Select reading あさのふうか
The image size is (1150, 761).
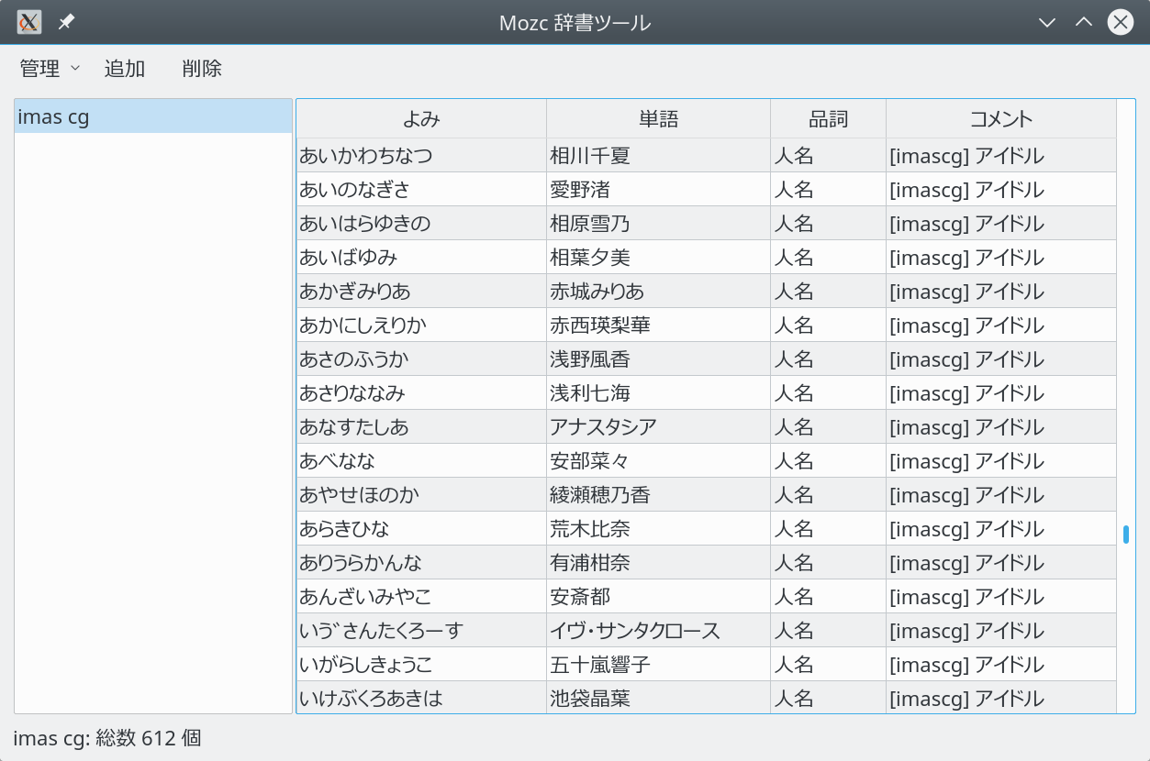421,359
